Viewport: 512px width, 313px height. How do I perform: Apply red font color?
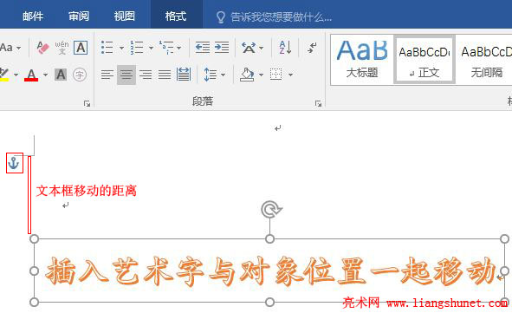coord(31,75)
